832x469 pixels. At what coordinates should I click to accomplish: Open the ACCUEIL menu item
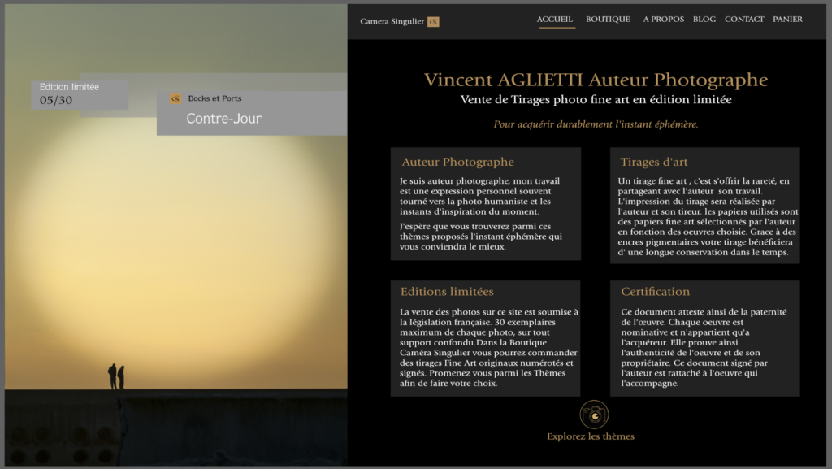tap(555, 19)
